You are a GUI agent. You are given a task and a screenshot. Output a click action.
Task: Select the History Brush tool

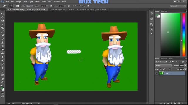(3, 46)
